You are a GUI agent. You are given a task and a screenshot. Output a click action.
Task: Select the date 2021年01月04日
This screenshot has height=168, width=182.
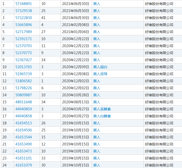click(x=75, y=32)
